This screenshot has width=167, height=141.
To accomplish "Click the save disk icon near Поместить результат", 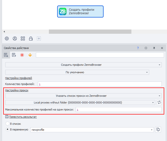I will (x=7, y=117).
